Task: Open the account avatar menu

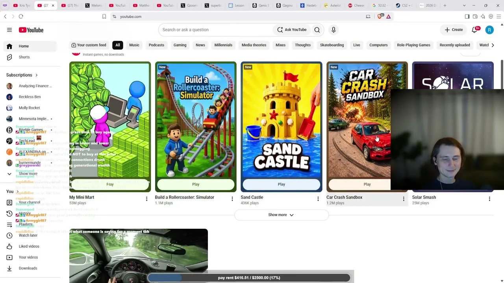Action: click(489, 30)
